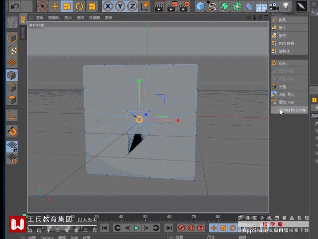Switch to Polygons mode
Viewport: 318px width, 239px height.
pyautogui.click(x=12, y=99)
